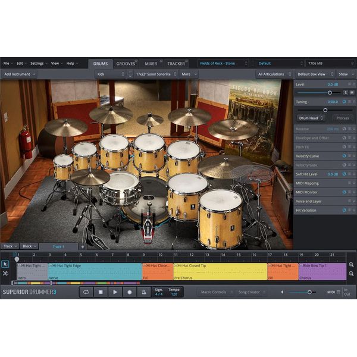Image resolution: width=357 pixels, height=357 pixels.
Task: Open the Track menu button
Action: click(x=10, y=246)
